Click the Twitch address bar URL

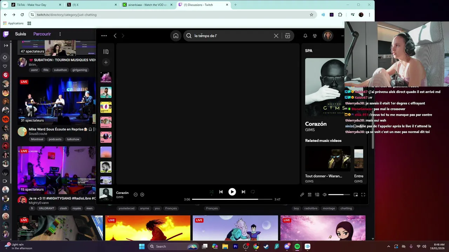(x=67, y=15)
